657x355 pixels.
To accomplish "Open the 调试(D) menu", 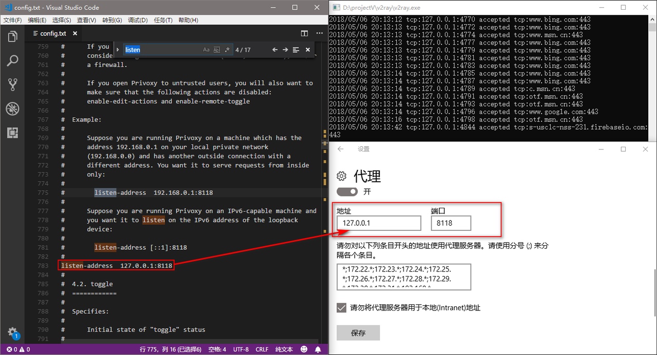I will point(138,20).
